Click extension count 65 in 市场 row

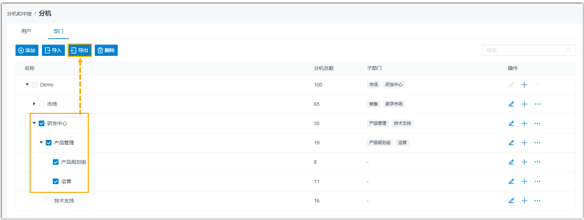(x=317, y=104)
